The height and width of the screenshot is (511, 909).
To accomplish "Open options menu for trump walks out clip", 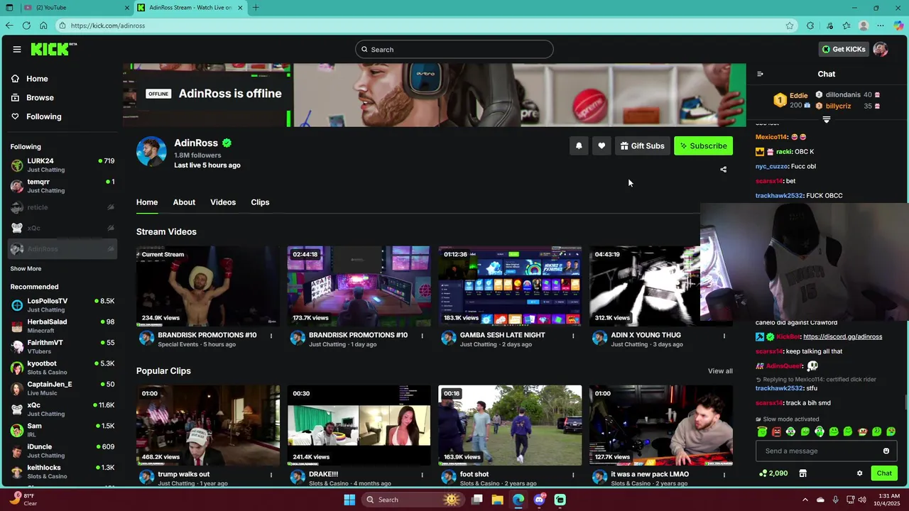I will click(x=271, y=475).
